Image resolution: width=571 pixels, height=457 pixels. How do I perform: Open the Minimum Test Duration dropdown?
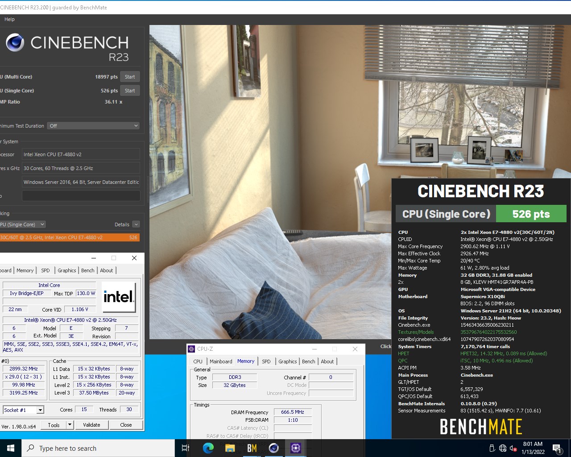[93, 126]
